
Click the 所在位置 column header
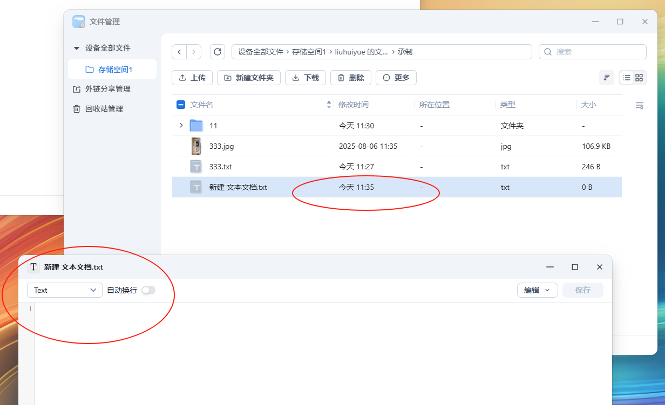point(435,105)
